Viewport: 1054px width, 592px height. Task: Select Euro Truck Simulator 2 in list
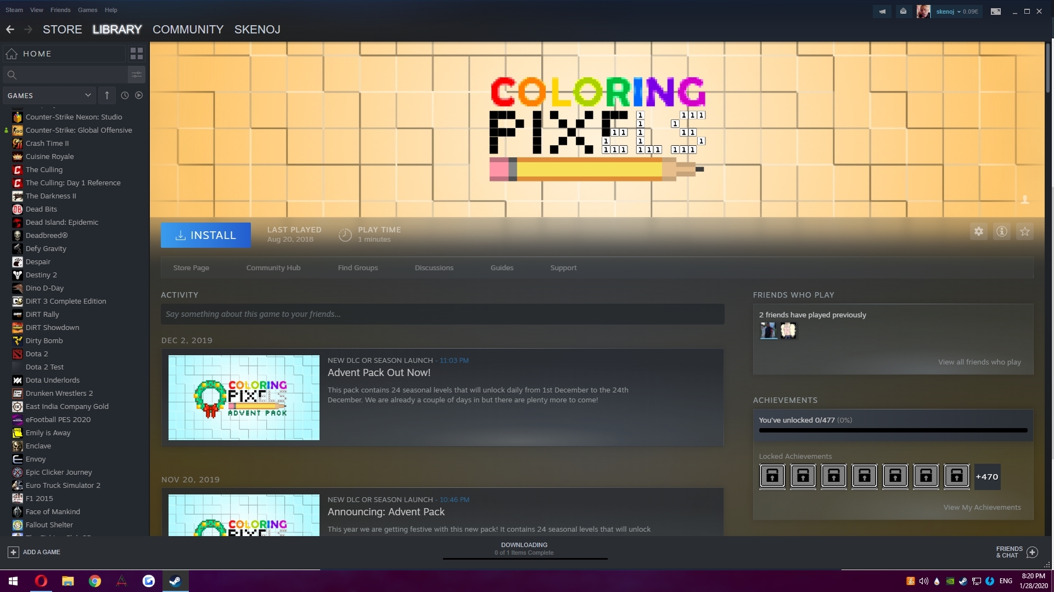pos(63,486)
